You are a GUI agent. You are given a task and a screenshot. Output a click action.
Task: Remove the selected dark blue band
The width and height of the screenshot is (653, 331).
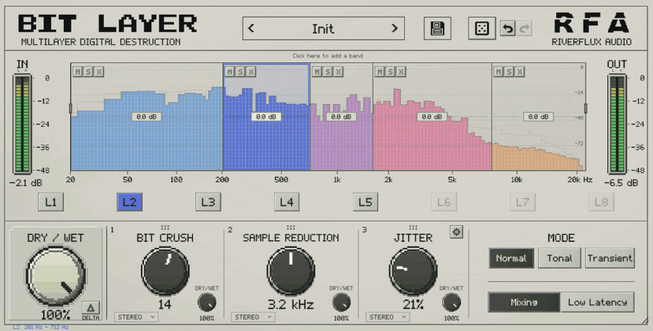pyautogui.click(x=251, y=72)
